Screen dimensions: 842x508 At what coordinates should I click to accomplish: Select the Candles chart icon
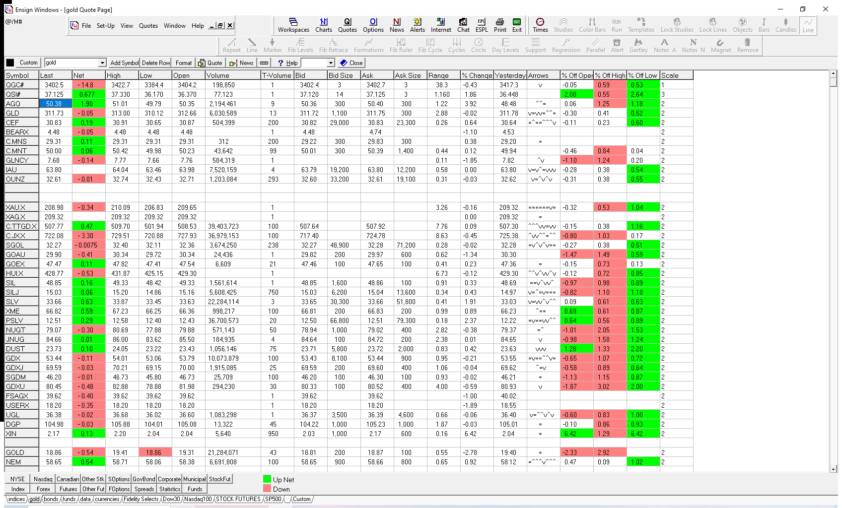(x=786, y=25)
